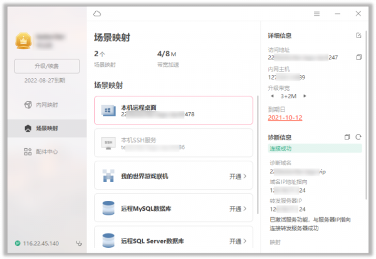The image size is (376, 259).
Task: Click the cloud icon in the title bar
Action: 97,13
